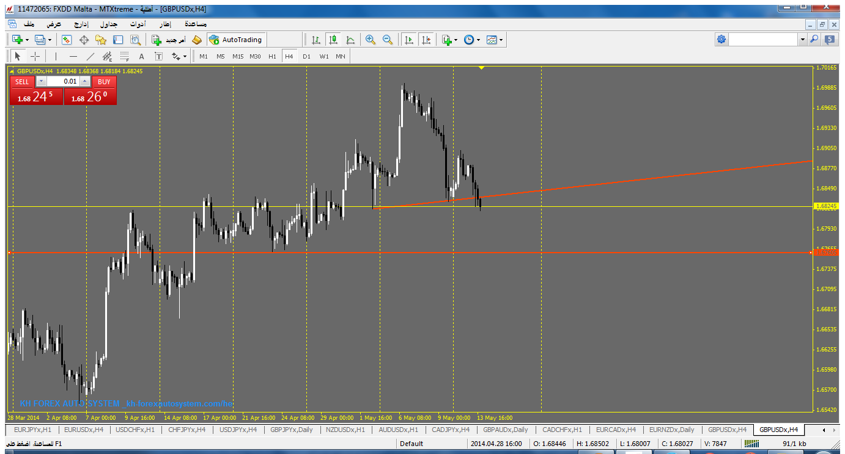Select the Vertical Line drawing tool
The image size is (845, 454).
pos(56,56)
